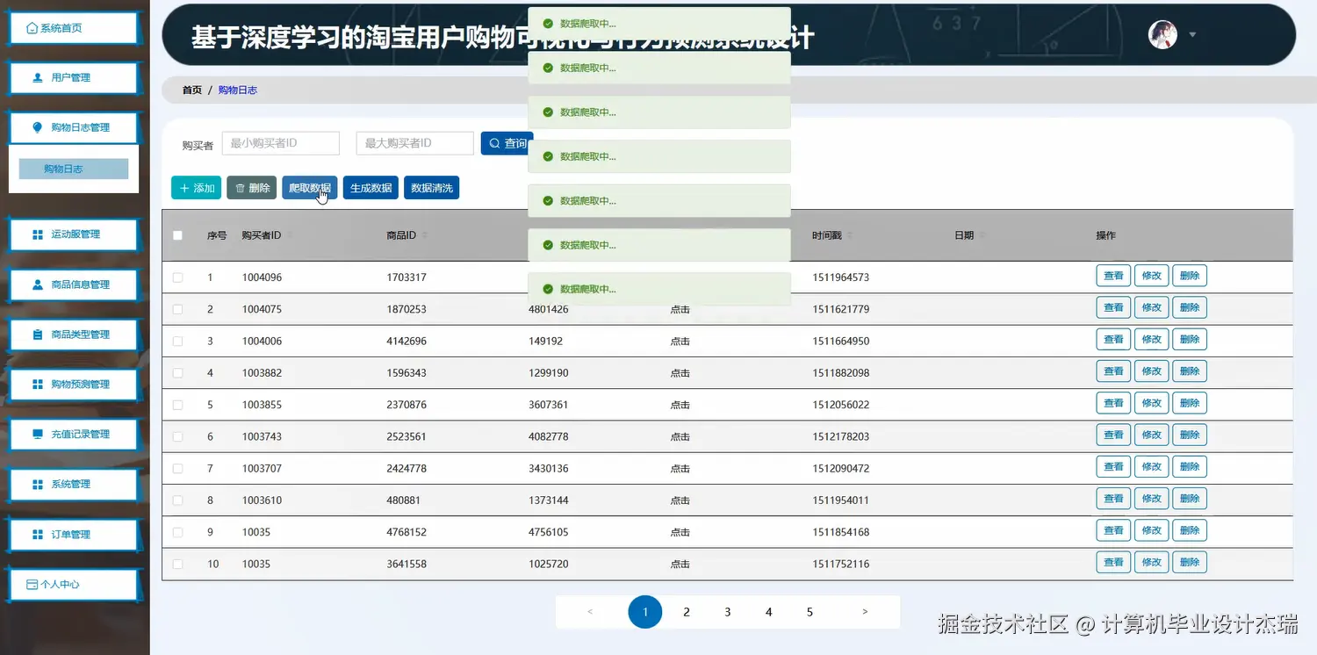
Task: Toggle the select-all header checkbox
Action: [178, 235]
